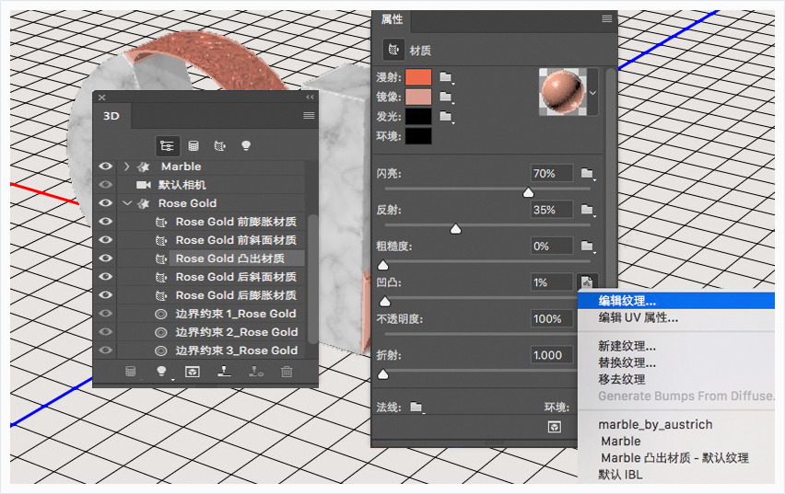Click the diffuse (漫射) orange color swatch

(418, 77)
